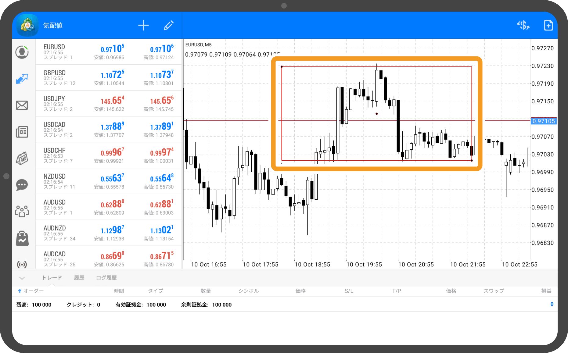
Task: Tap the rectangle's bottom-right anchor point
Action: (472, 160)
